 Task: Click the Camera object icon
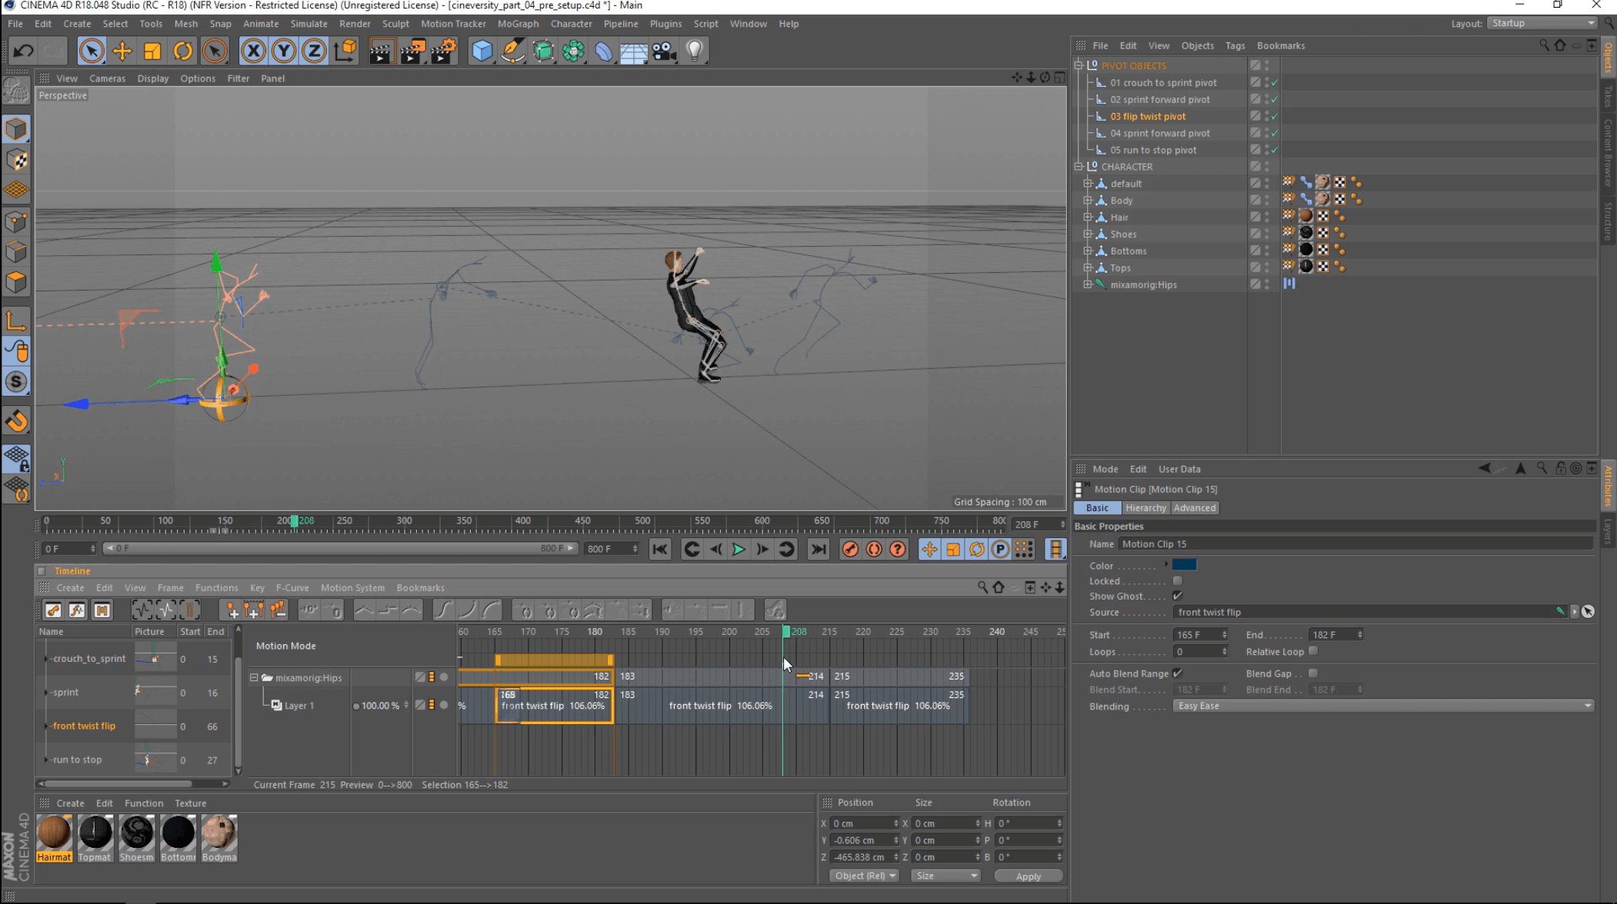pyautogui.click(x=664, y=52)
